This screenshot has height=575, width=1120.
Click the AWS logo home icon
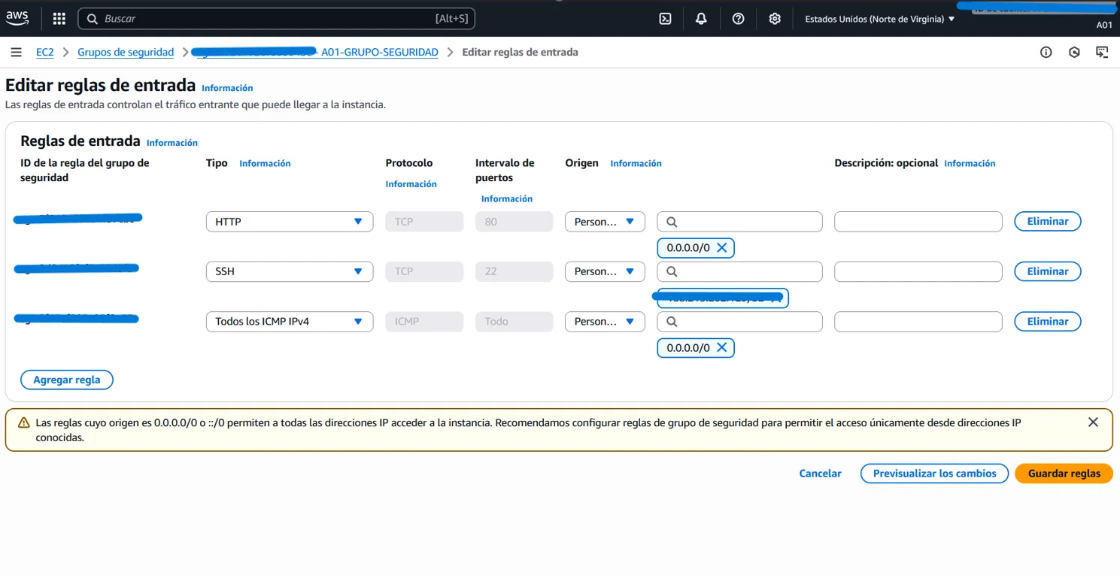[17, 18]
